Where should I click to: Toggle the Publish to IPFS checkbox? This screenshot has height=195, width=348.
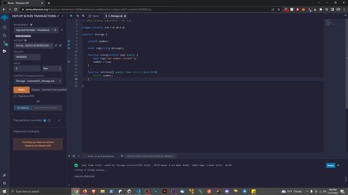click(15, 96)
